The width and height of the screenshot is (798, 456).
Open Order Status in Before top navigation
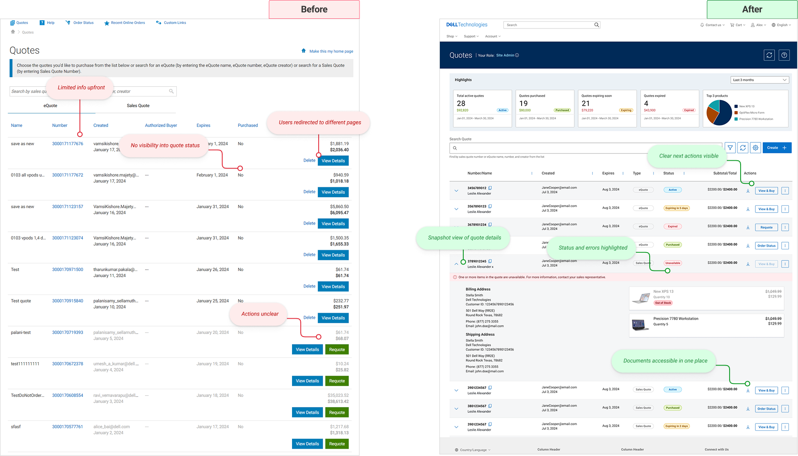79,23
